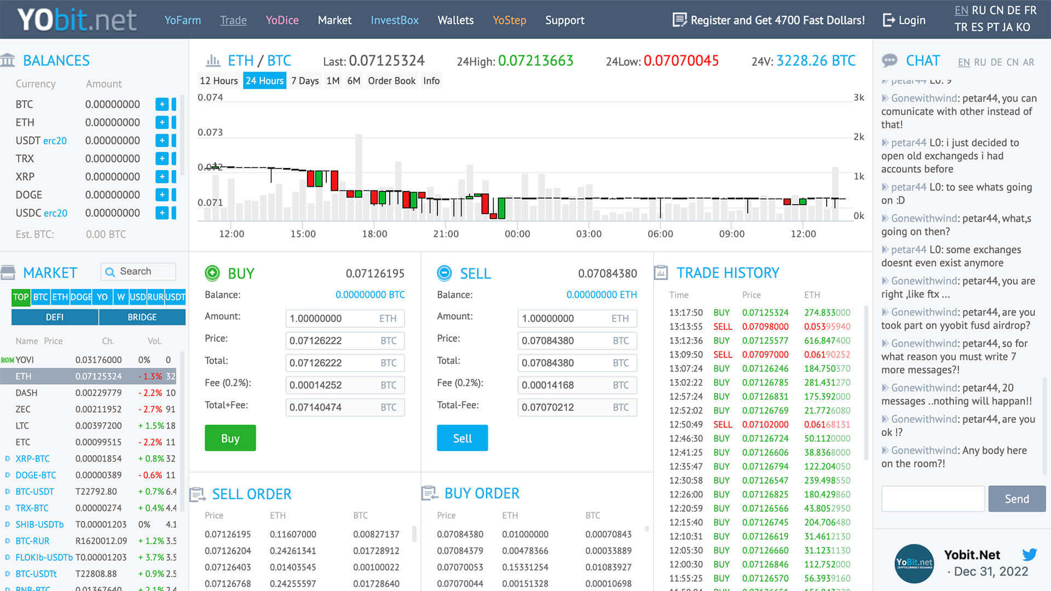Click the chat message input field
The width and height of the screenshot is (1051, 591).
(933, 499)
